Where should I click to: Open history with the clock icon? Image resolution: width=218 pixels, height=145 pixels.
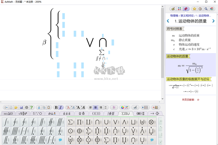(200, 9)
